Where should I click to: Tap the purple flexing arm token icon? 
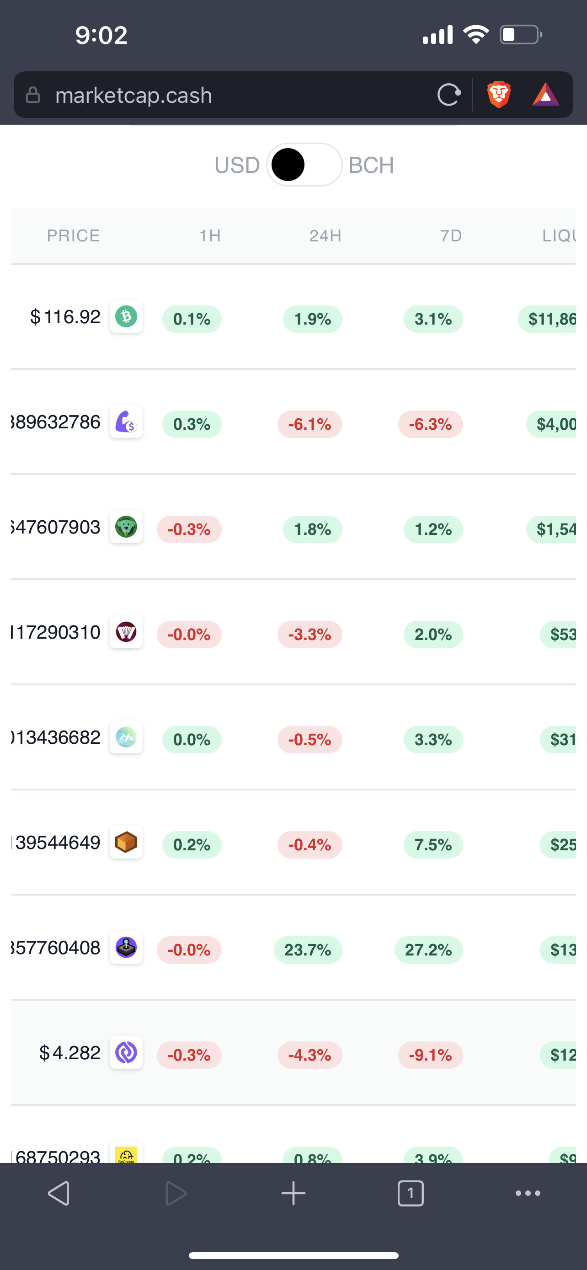coord(126,422)
